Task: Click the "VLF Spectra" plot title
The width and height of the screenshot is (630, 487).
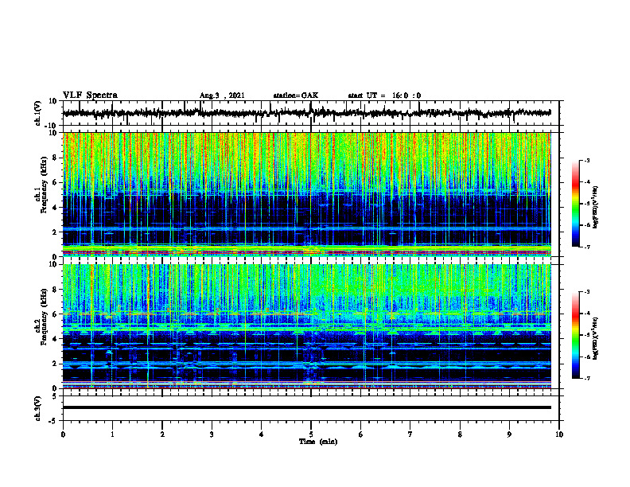Action: coord(90,95)
